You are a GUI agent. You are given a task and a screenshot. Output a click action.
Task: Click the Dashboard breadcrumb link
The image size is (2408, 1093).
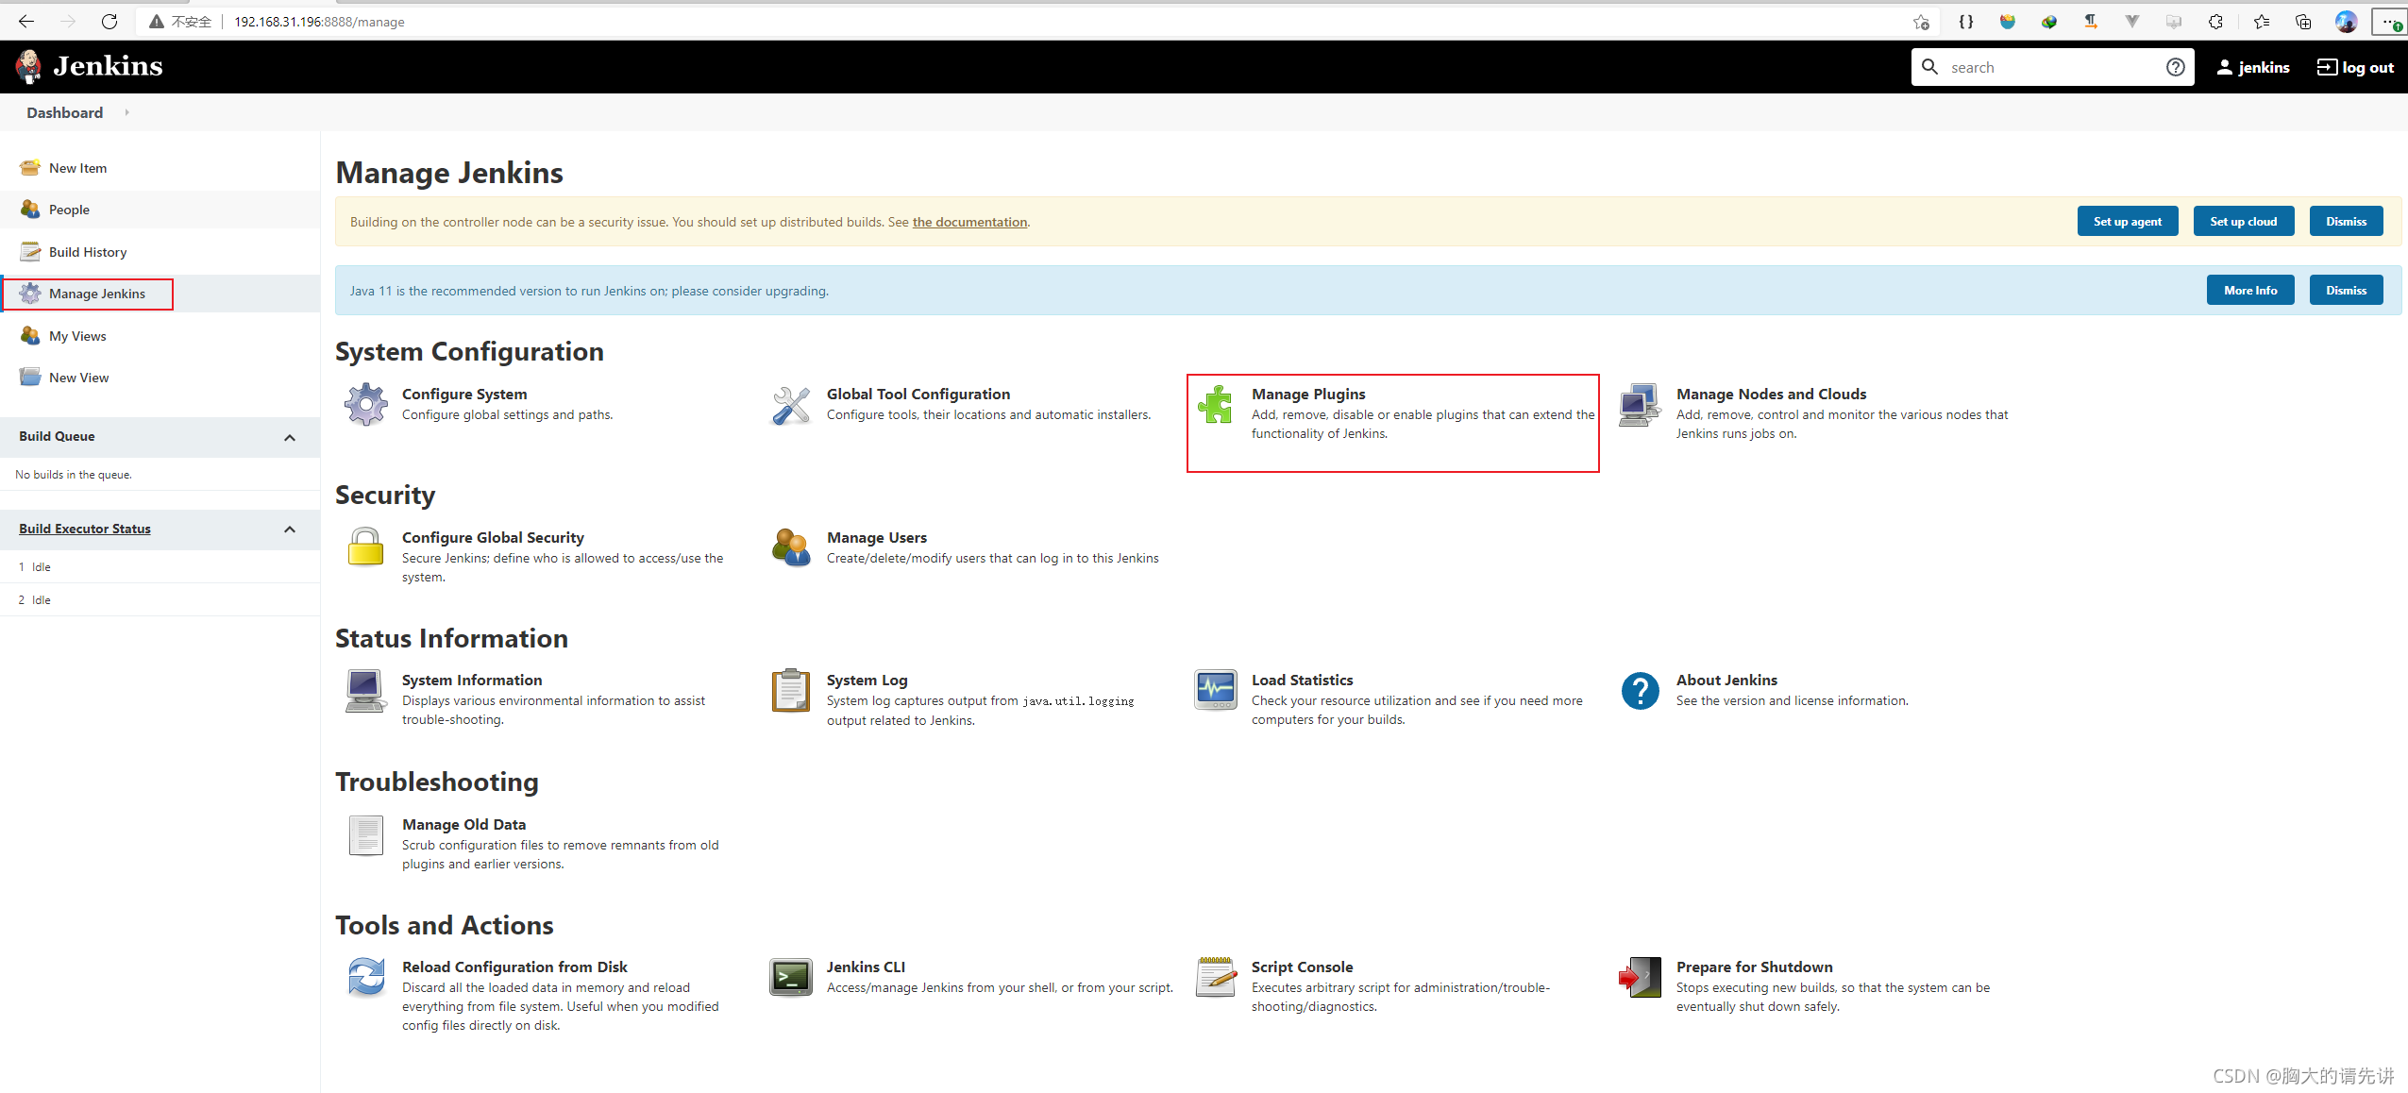coord(64,112)
